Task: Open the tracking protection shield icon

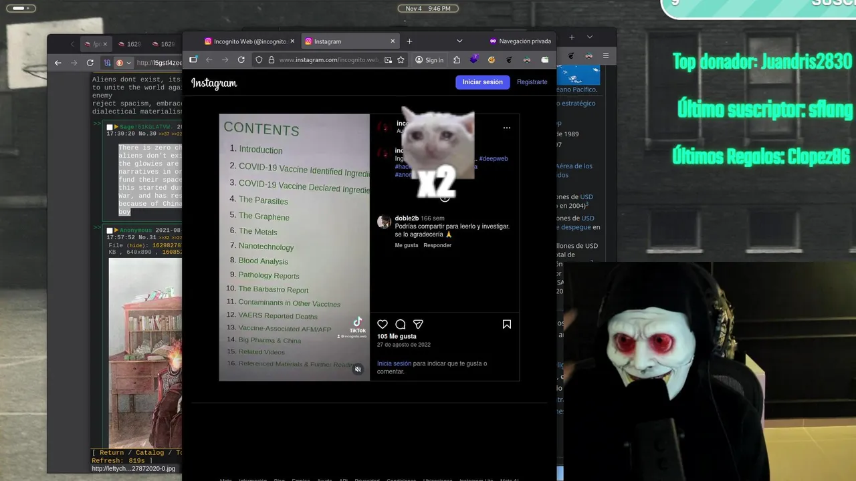Action: [x=259, y=59]
